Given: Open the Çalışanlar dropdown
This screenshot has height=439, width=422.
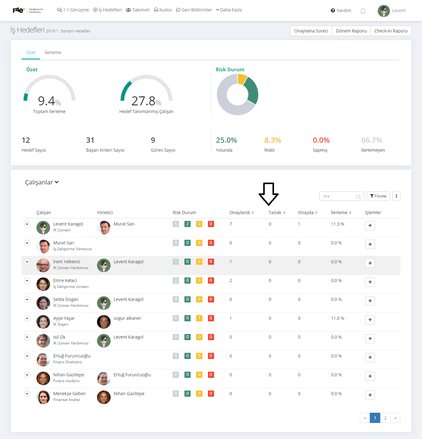Looking at the screenshot, I should (42, 182).
